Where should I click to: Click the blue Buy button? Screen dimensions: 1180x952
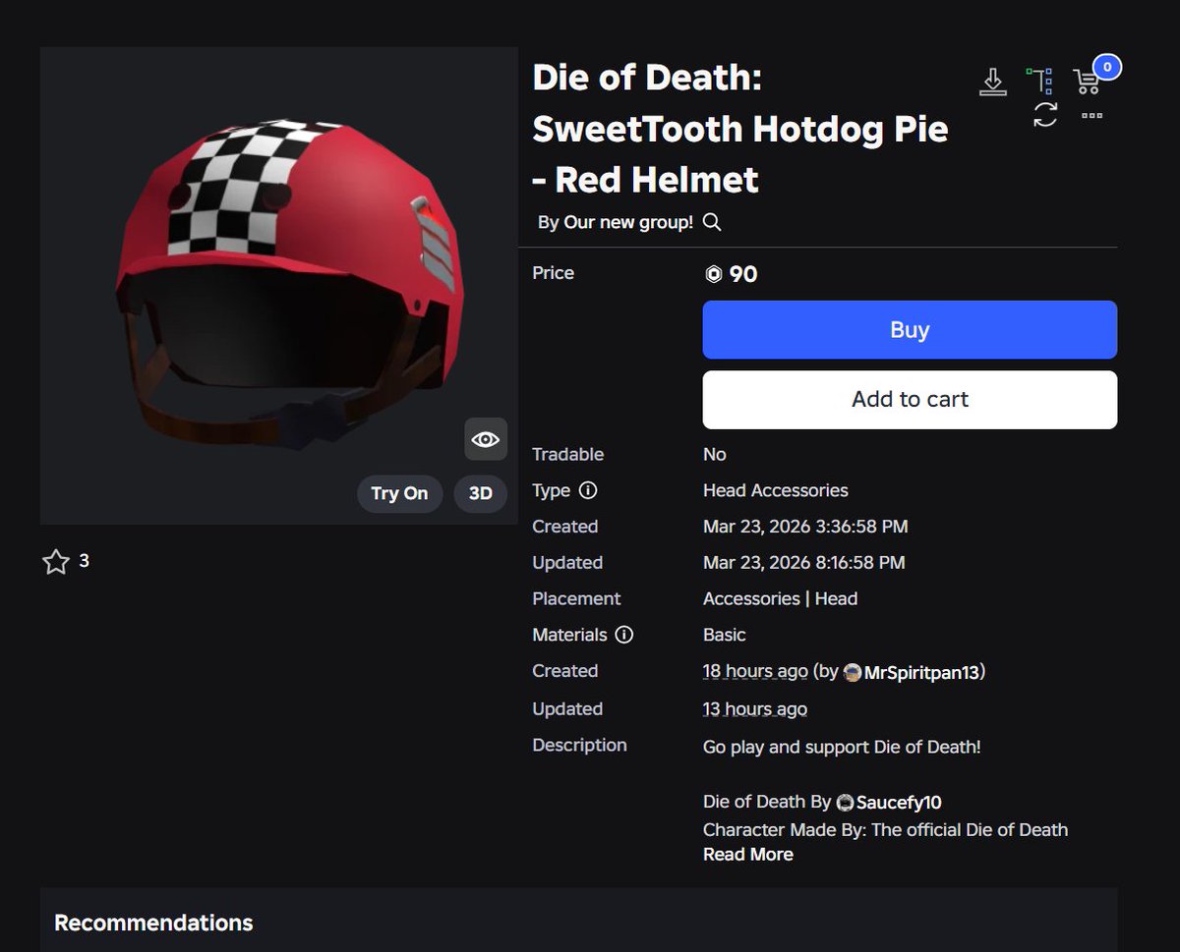[x=910, y=329]
